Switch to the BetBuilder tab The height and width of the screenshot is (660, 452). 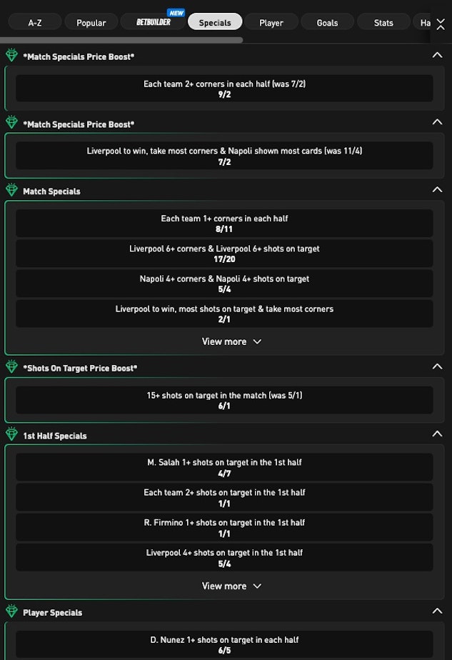pos(154,22)
